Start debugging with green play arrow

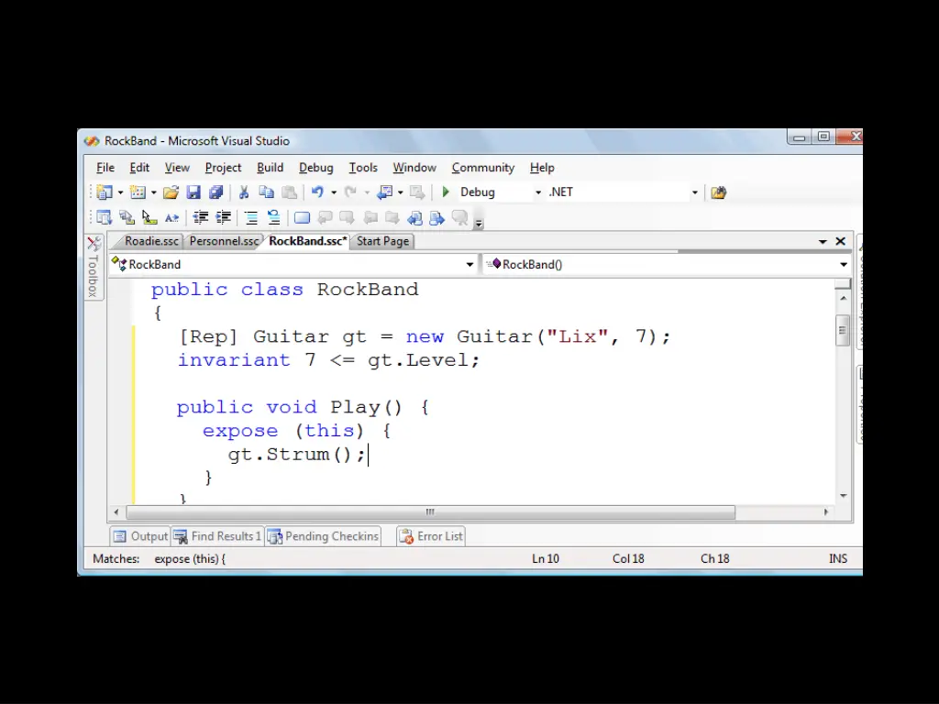(x=446, y=192)
